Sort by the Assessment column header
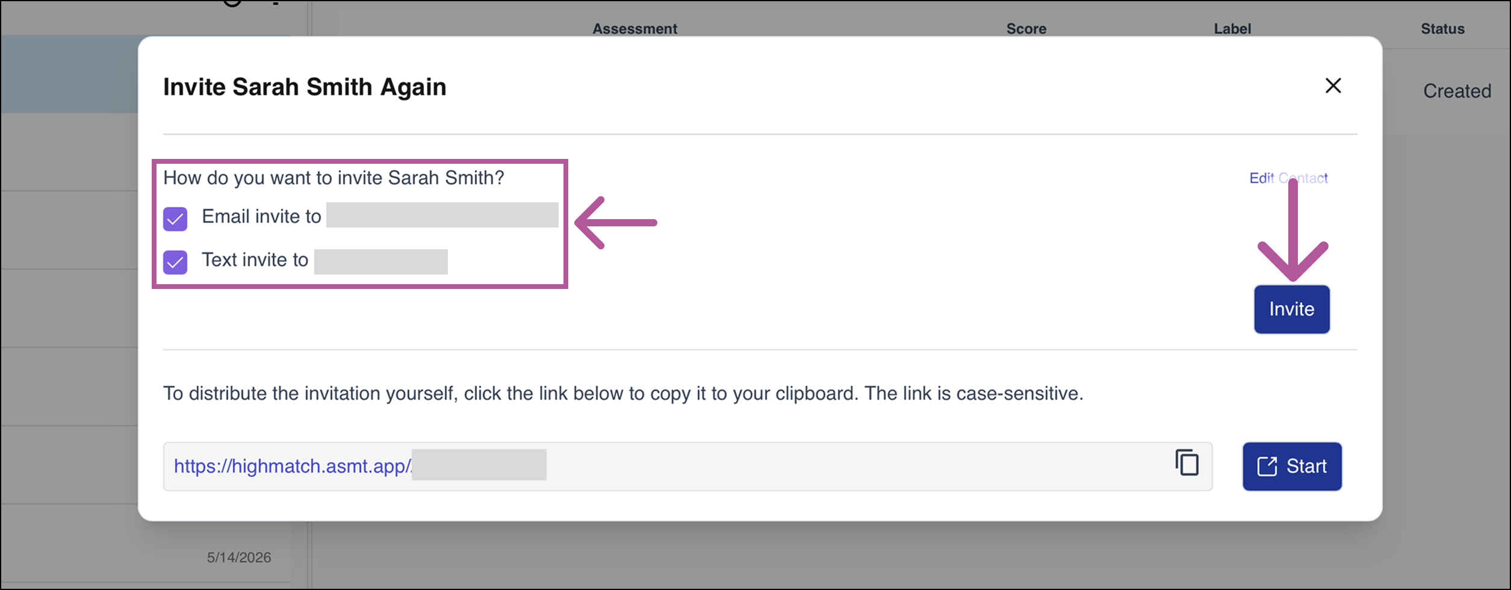 point(634,29)
